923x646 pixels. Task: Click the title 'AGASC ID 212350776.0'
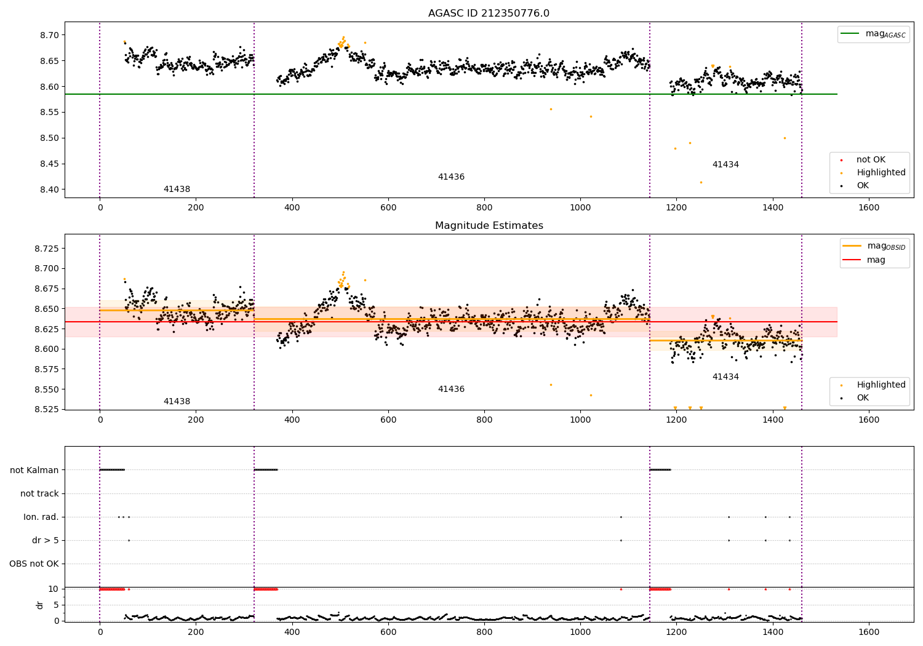pyautogui.click(x=489, y=14)
